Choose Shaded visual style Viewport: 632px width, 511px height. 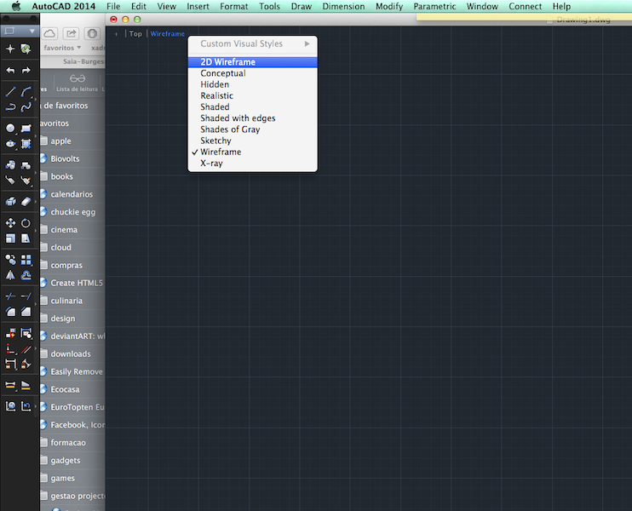[x=253, y=107]
